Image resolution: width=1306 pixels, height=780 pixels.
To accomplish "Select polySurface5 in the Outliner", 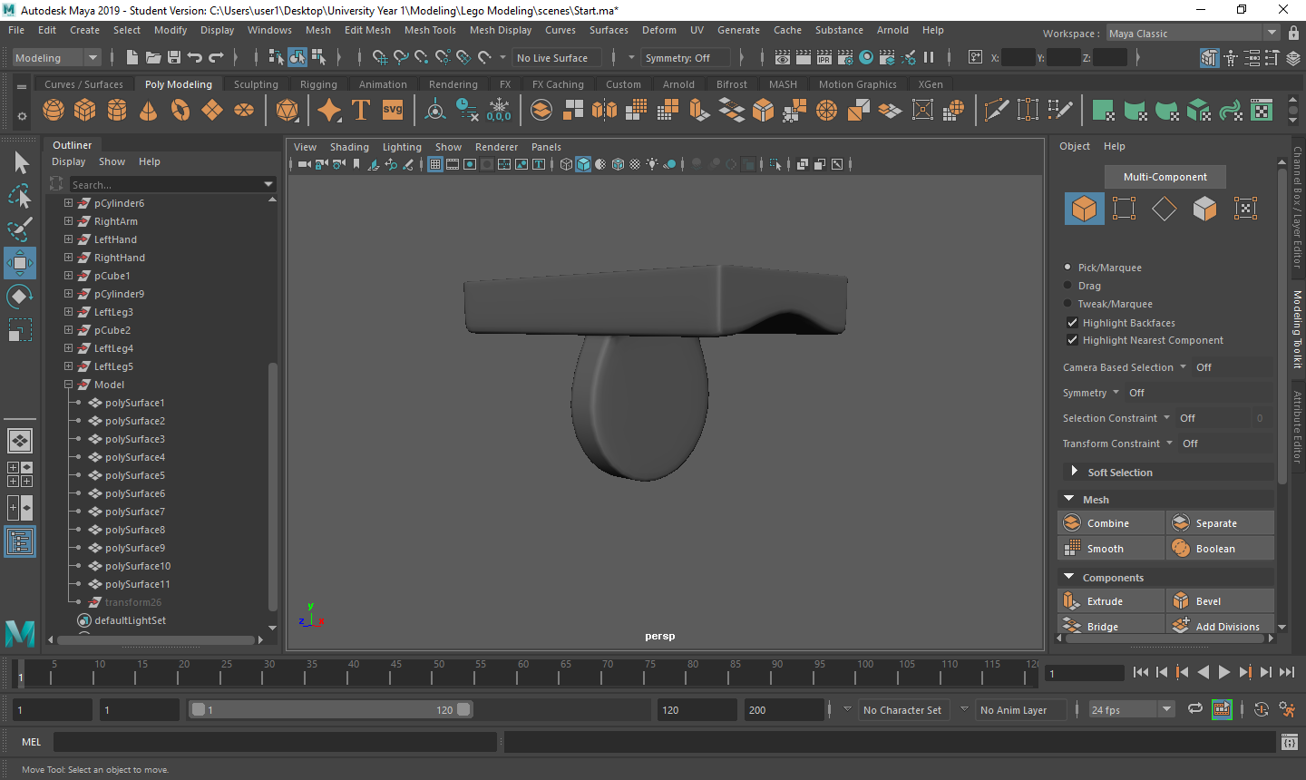I will [x=135, y=475].
